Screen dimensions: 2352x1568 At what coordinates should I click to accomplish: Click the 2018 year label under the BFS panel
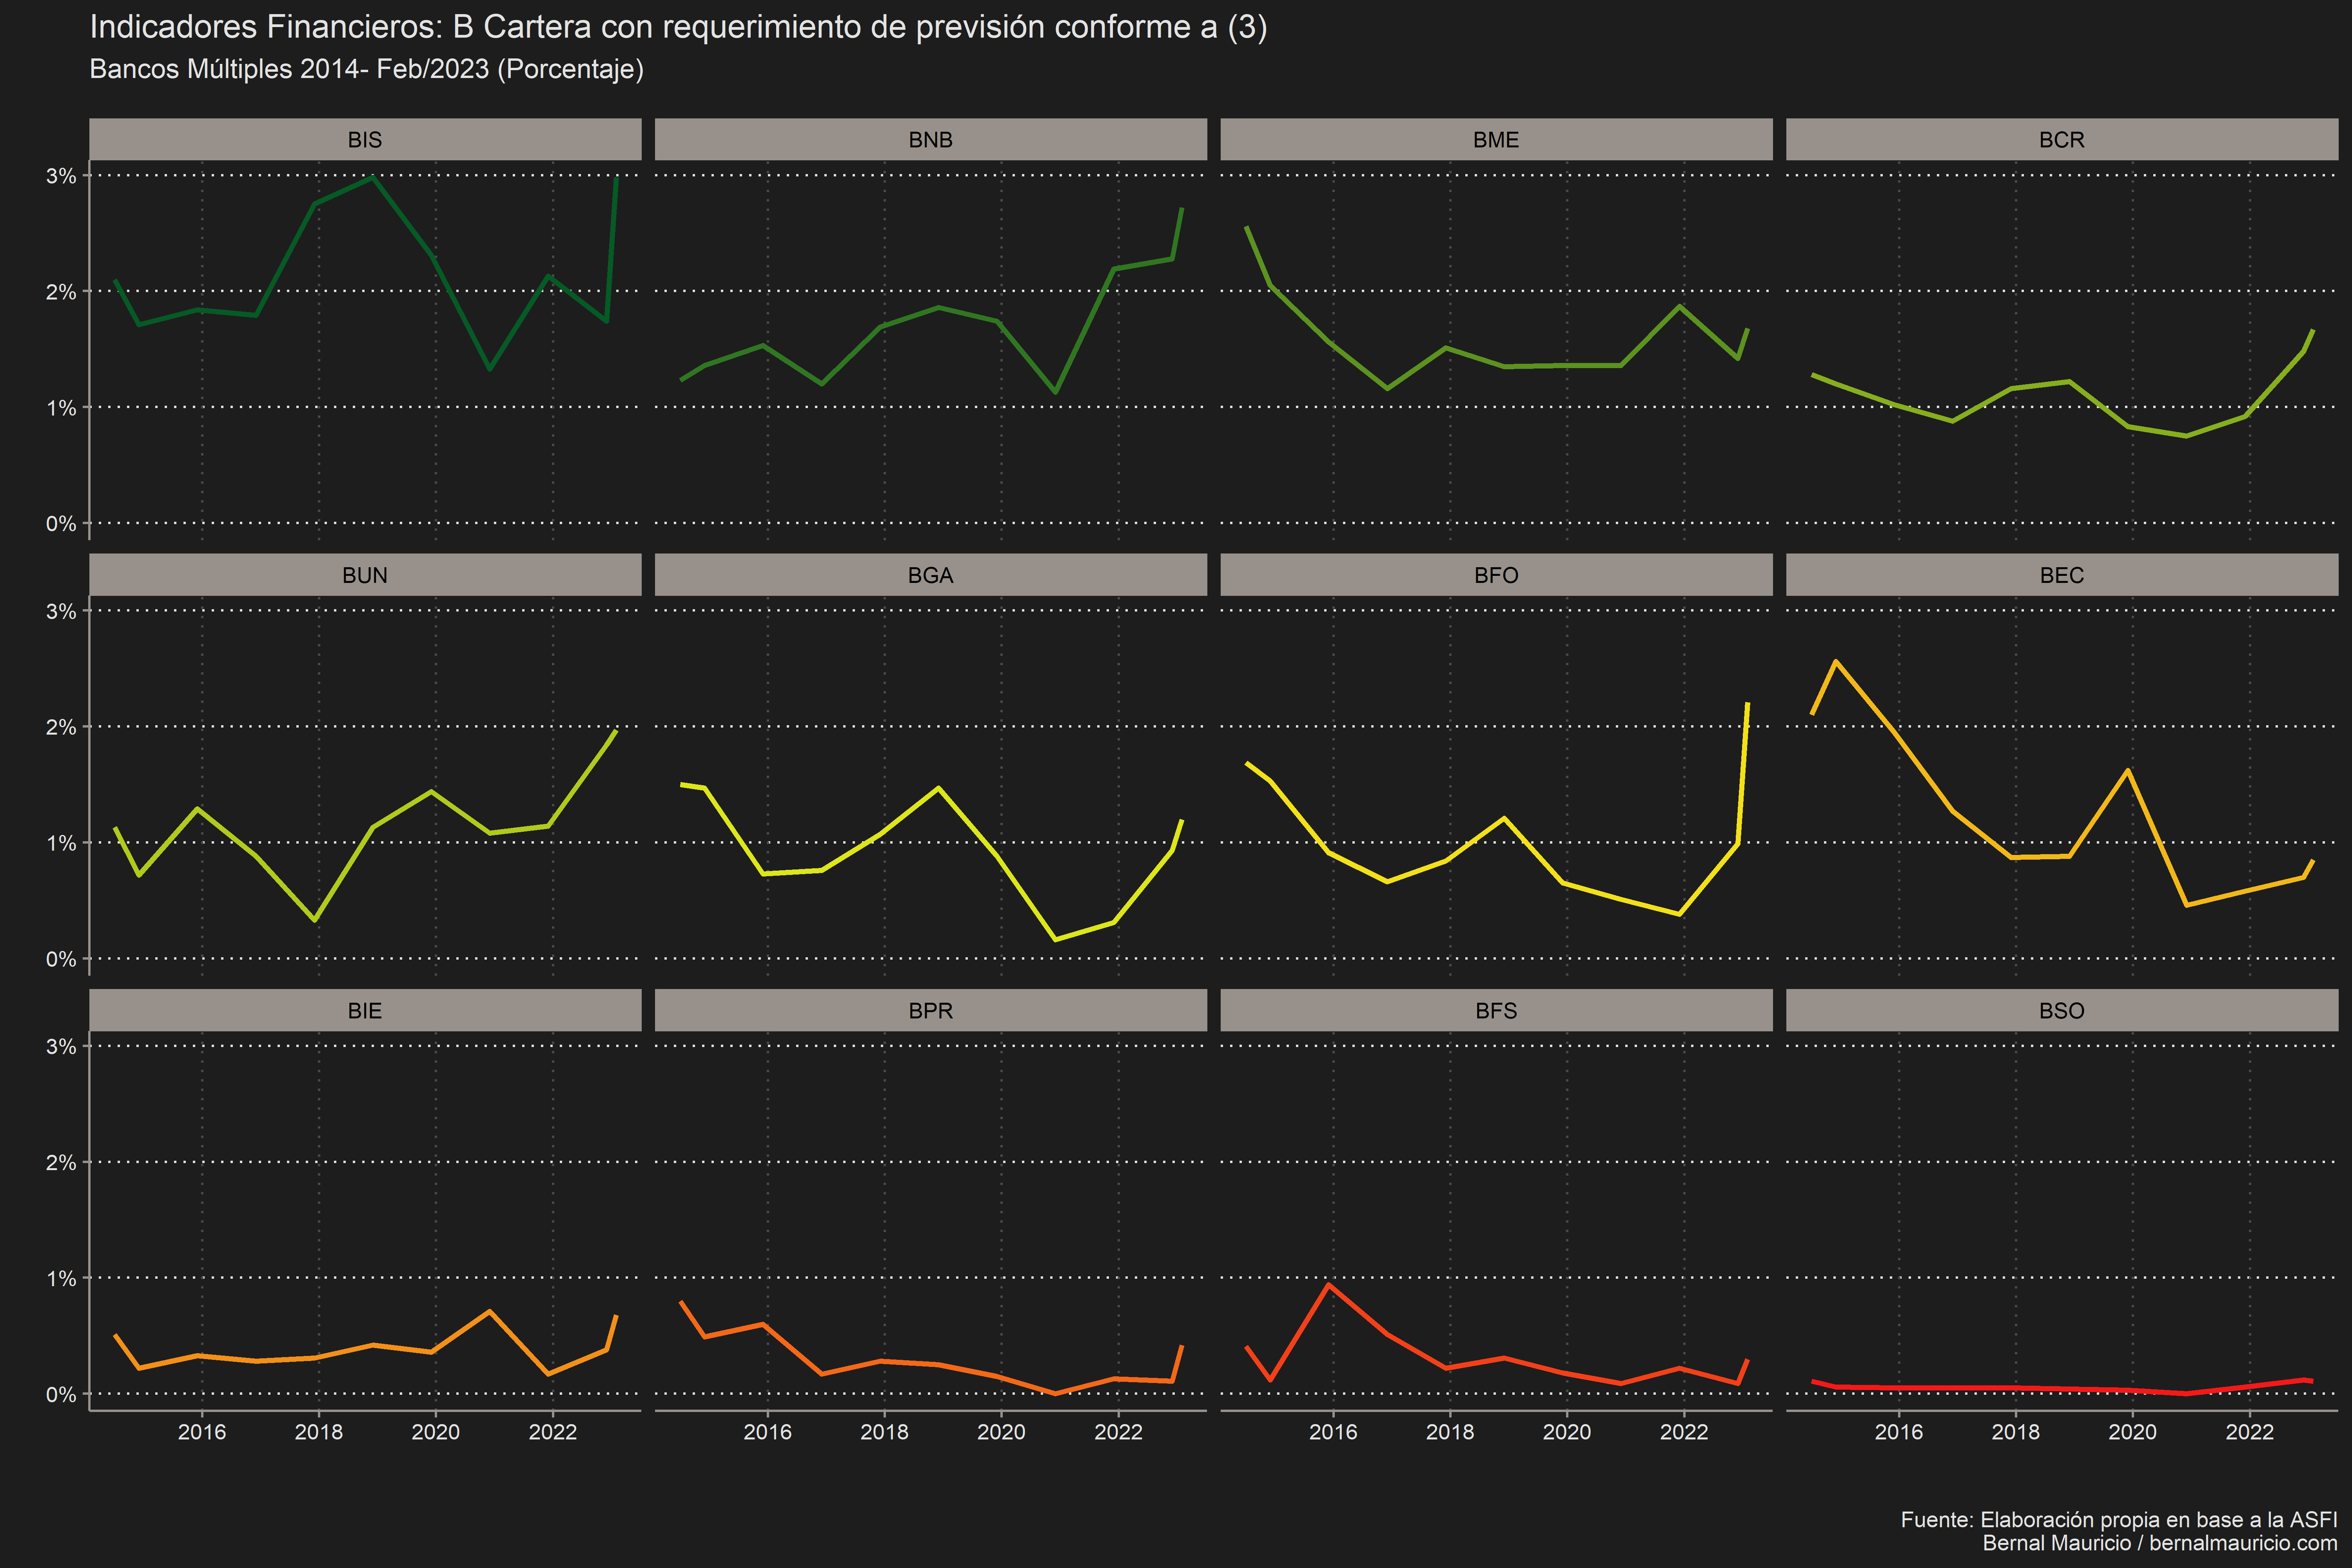click(1450, 1432)
